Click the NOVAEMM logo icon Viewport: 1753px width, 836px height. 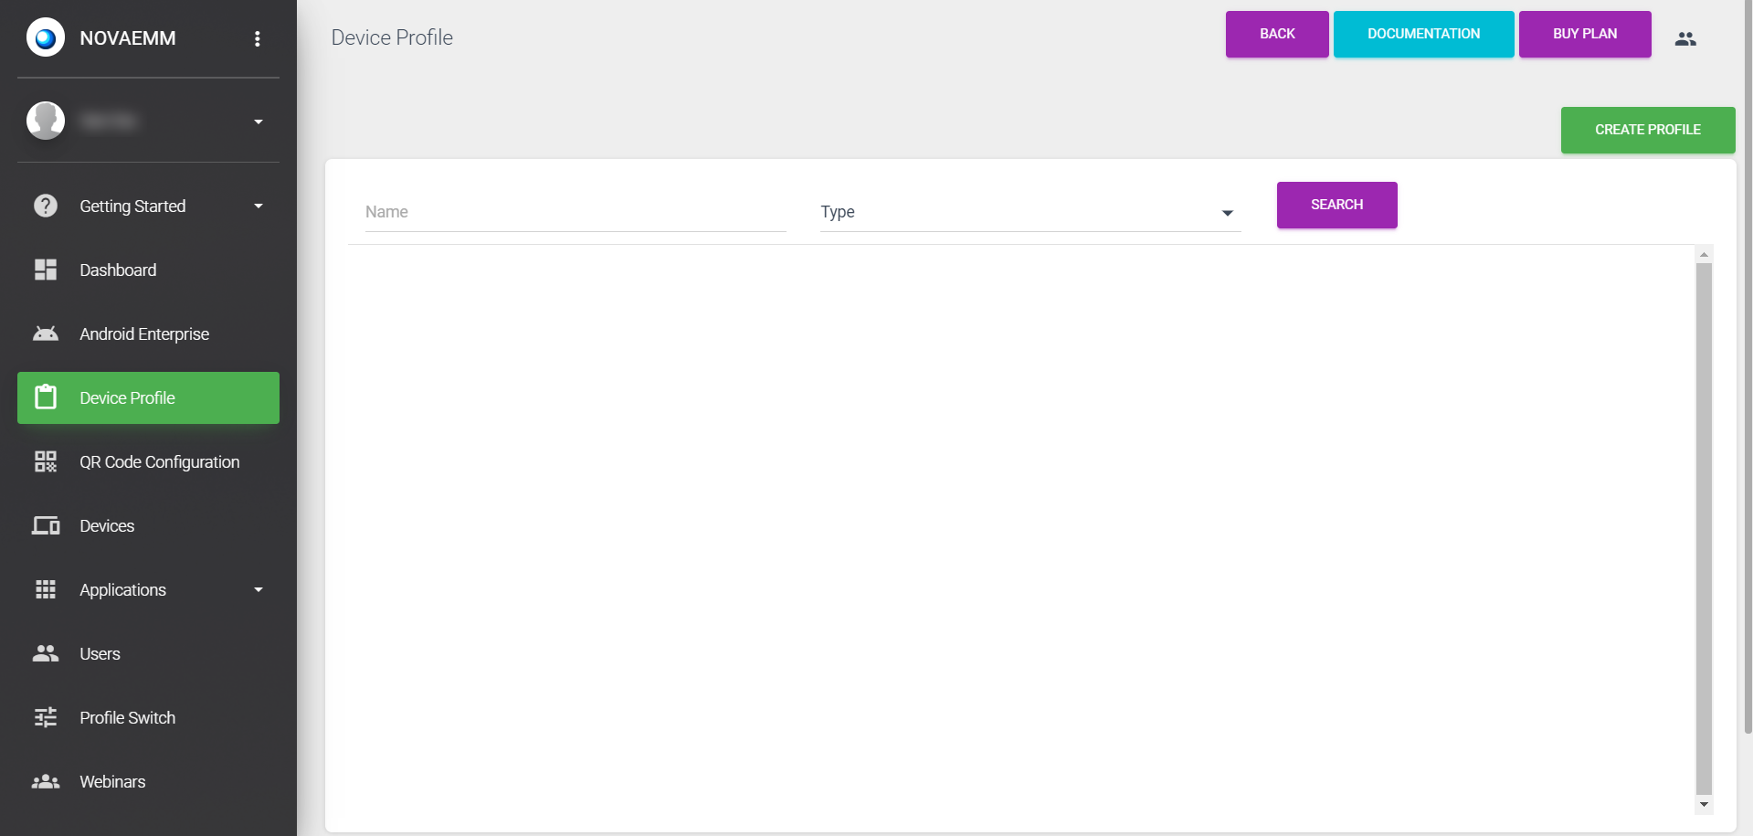(x=45, y=37)
